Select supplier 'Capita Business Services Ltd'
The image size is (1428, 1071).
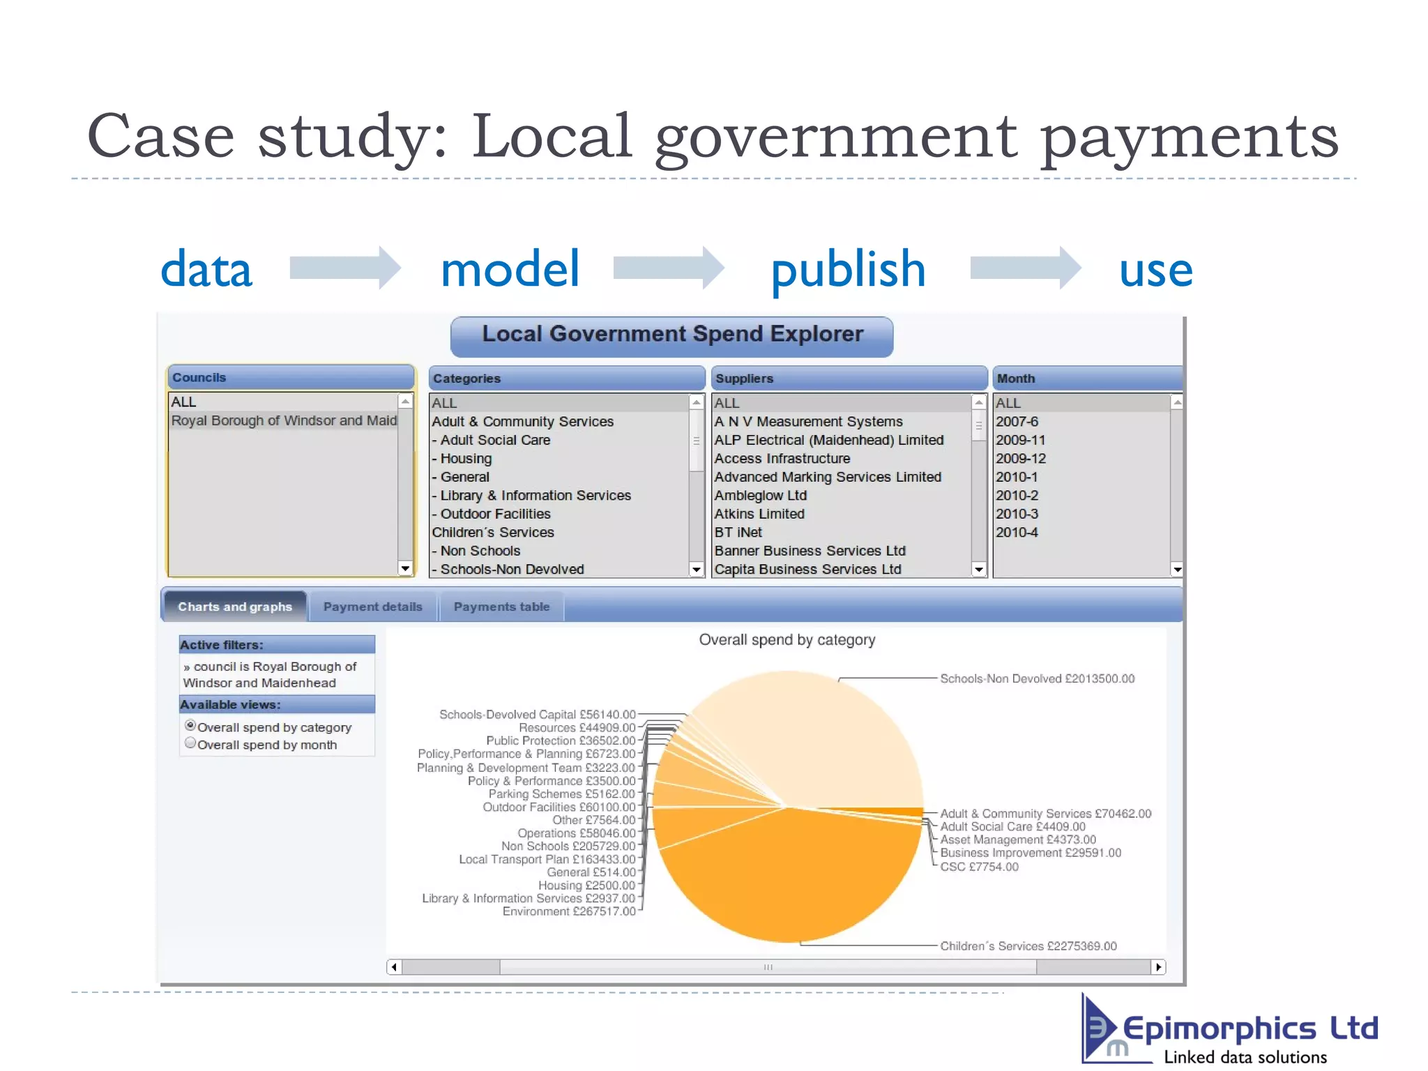pyautogui.click(x=842, y=569)
